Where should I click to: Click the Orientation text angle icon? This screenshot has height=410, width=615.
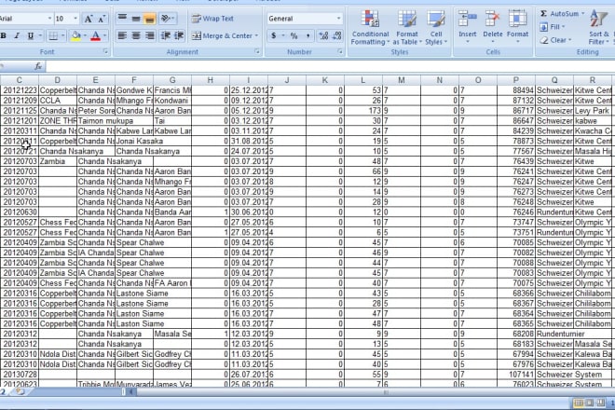click(x=166, y=19)
